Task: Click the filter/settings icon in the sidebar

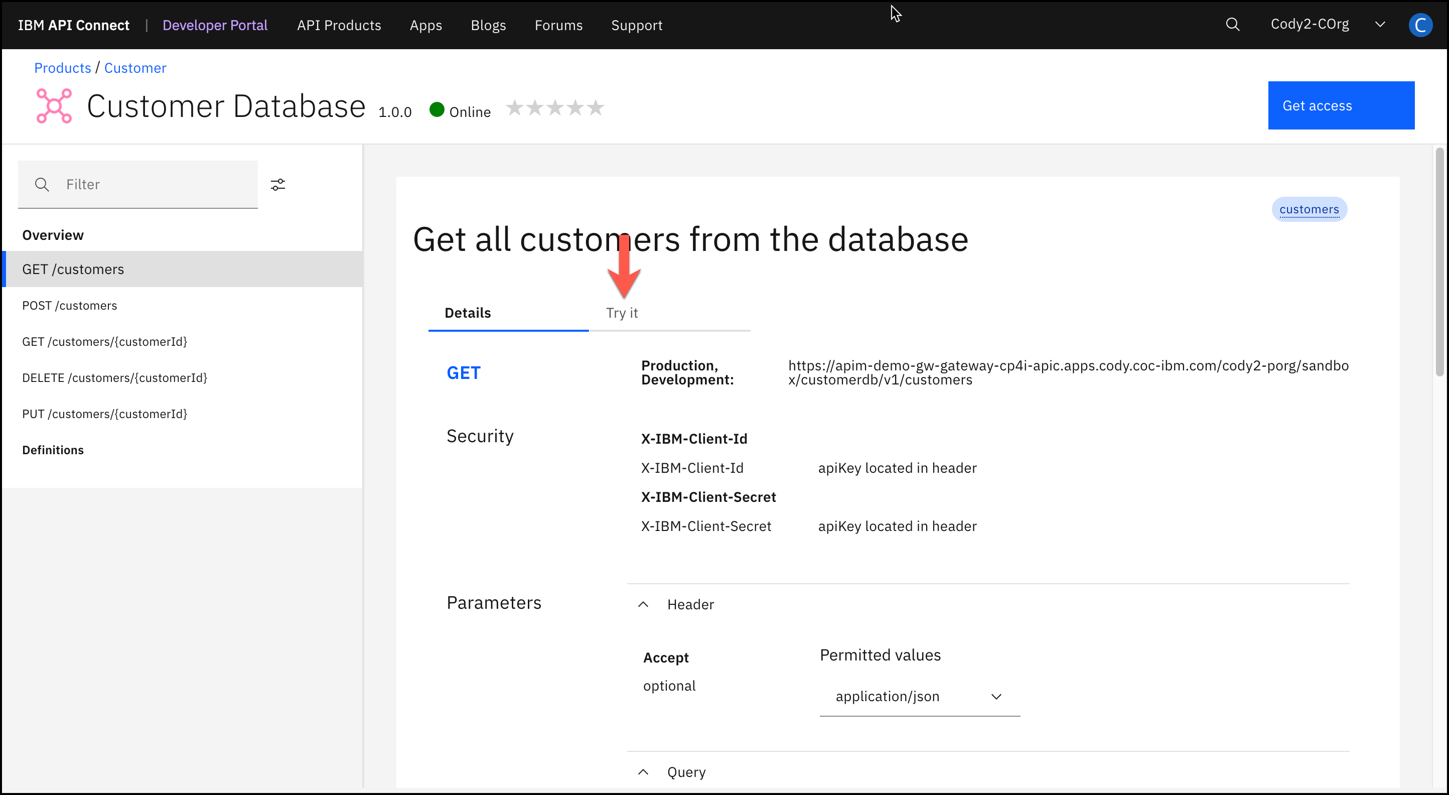Action: pyautogui.click(x=278, y=185)
